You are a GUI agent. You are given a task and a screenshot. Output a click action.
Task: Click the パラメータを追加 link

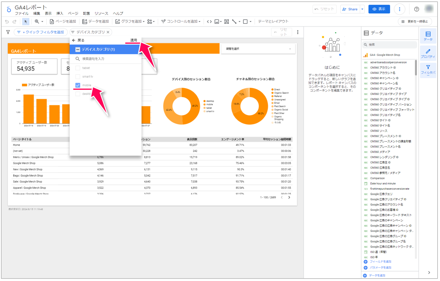tap(377, 268)
